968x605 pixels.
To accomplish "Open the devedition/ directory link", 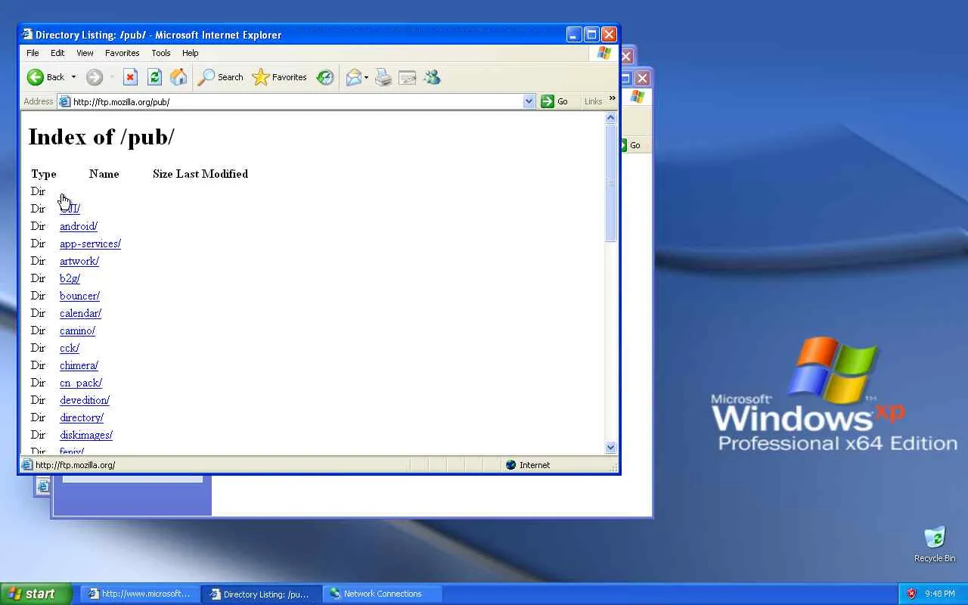I will point(85,400).
